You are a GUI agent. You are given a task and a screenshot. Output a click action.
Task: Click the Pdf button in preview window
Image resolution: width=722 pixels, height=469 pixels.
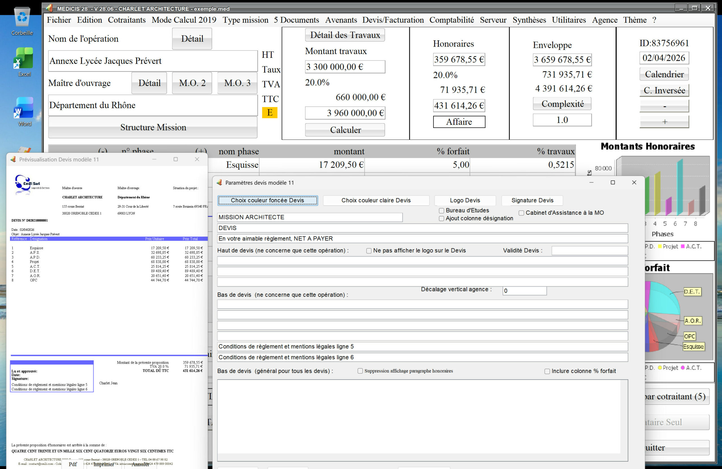[72, 464]
